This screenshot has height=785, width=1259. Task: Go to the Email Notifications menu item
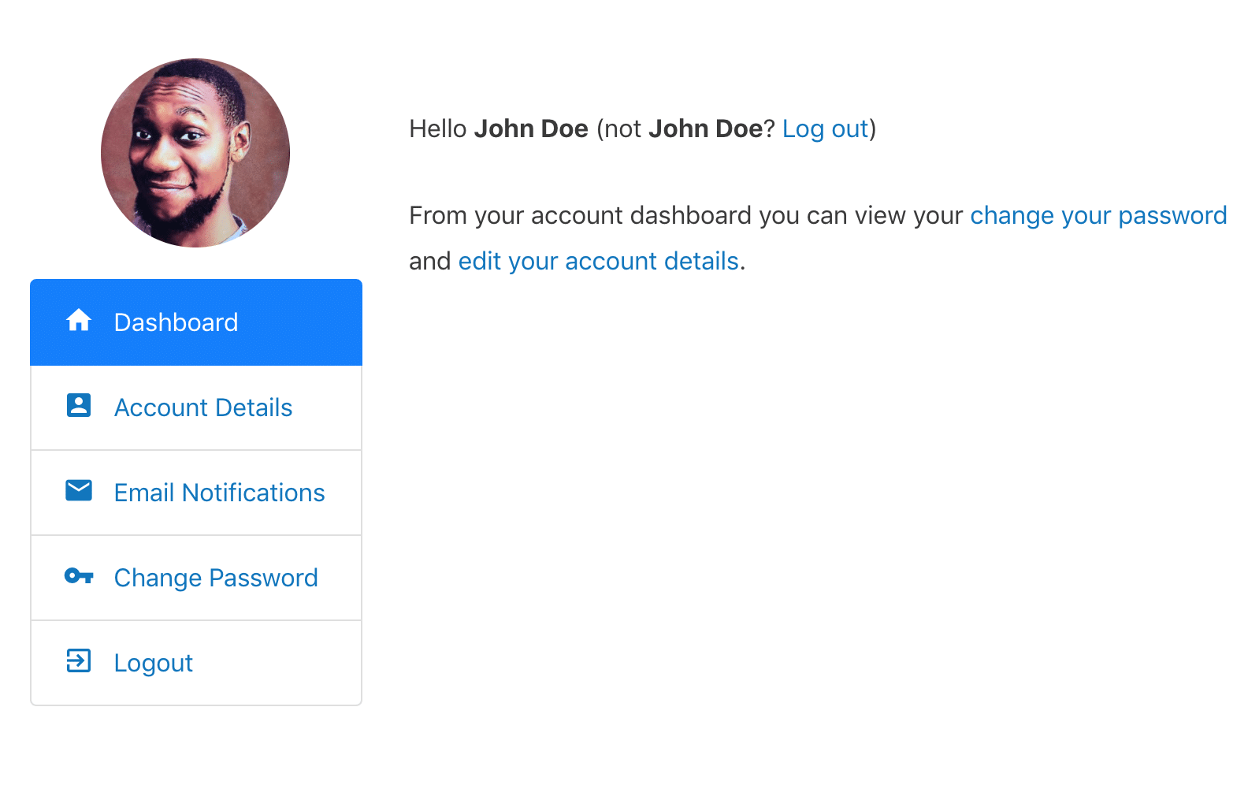tap(196, 493)
